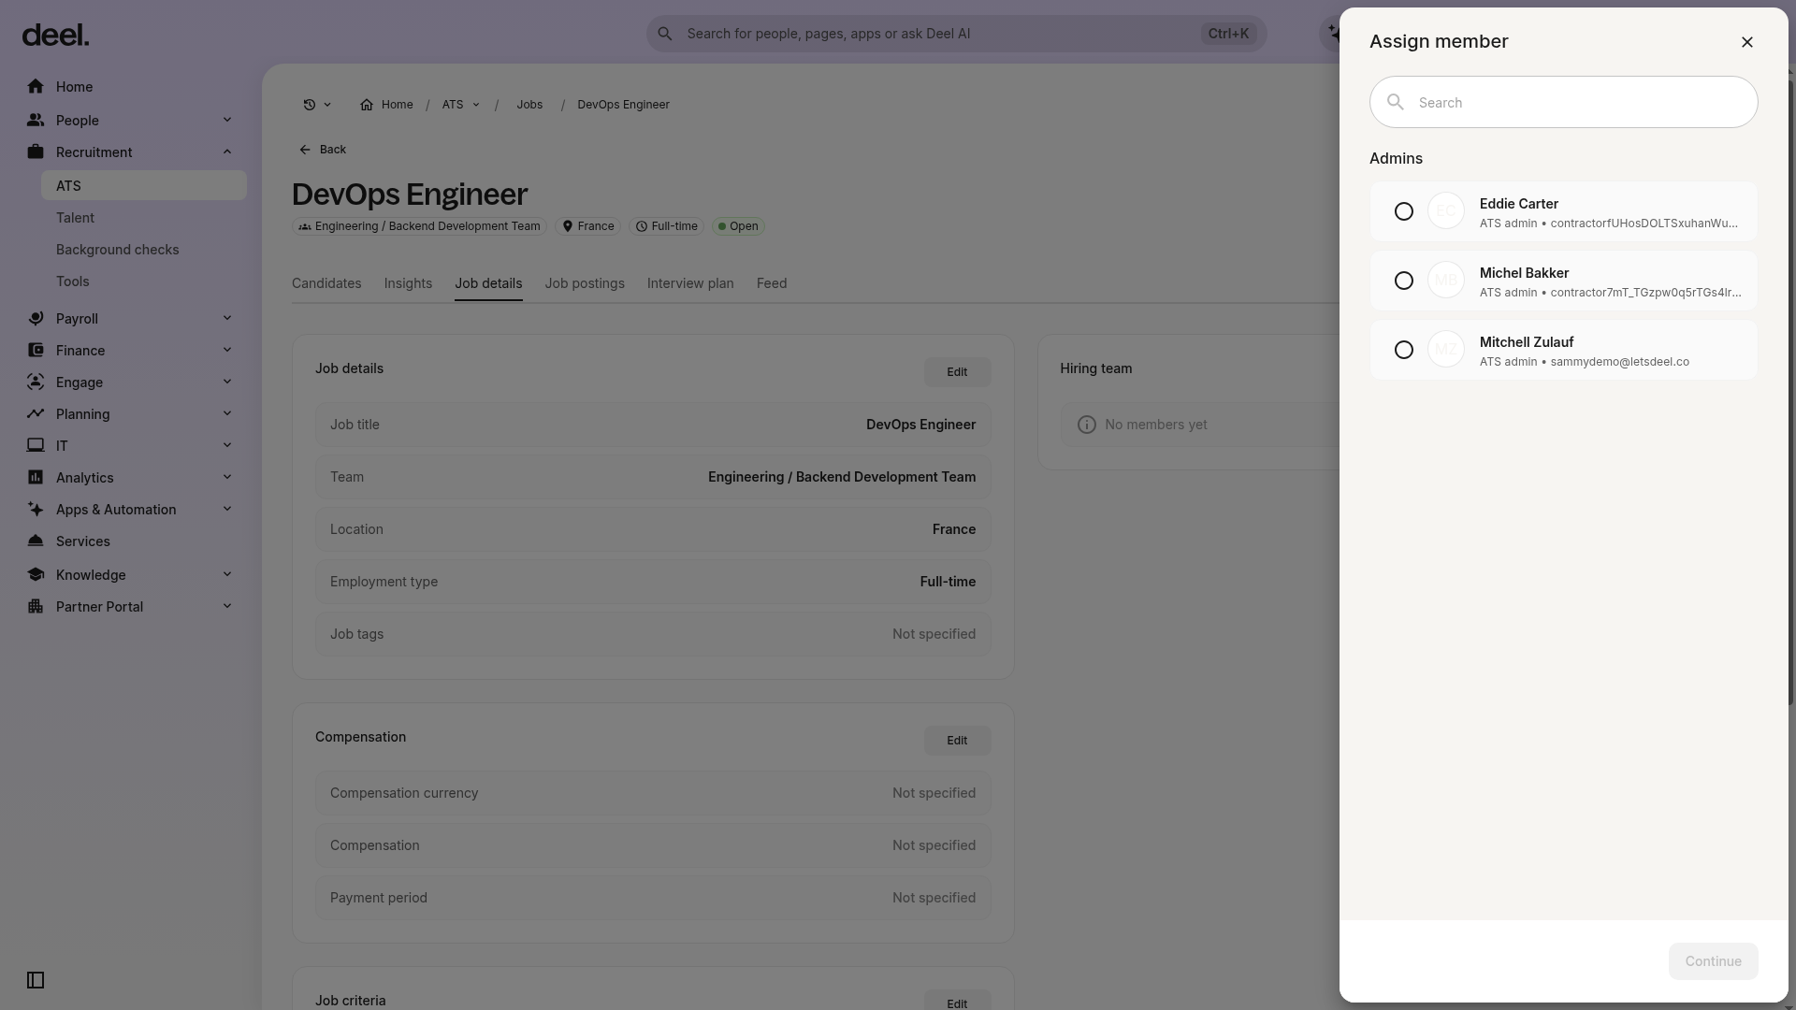Switch to the Insights tab
Image resolution: width=1796 pixels, height=1010 pixels.
pos(408,283)
